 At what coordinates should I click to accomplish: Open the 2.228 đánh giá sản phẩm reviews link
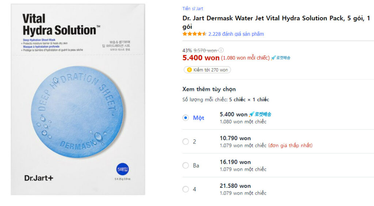point(236,34)
